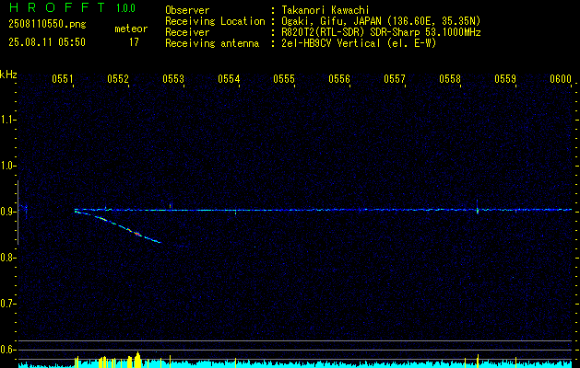This screenshot has width=580, height=368.
Task: Click the red peak on the sloping trace
Action: (137, 234)
